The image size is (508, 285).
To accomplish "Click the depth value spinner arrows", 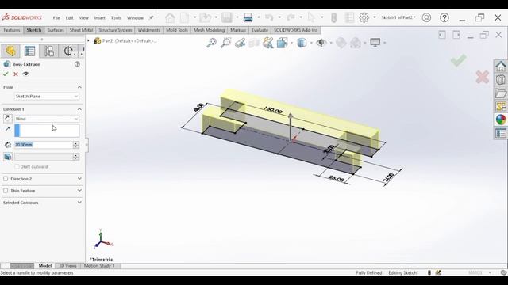I will (76, 145).
